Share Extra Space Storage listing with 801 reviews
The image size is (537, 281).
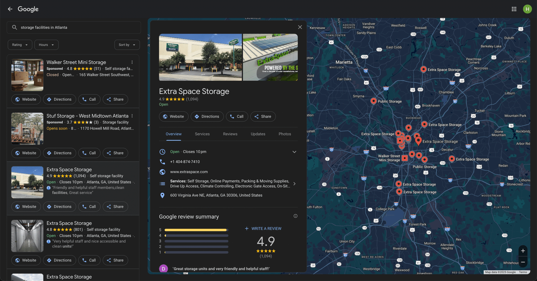pyautogui.click(x=115, y=260)
